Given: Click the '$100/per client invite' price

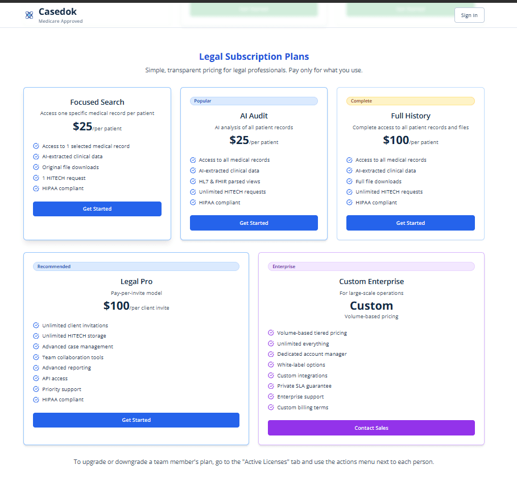Looking at the screenshot, I should tap(136, 306).
